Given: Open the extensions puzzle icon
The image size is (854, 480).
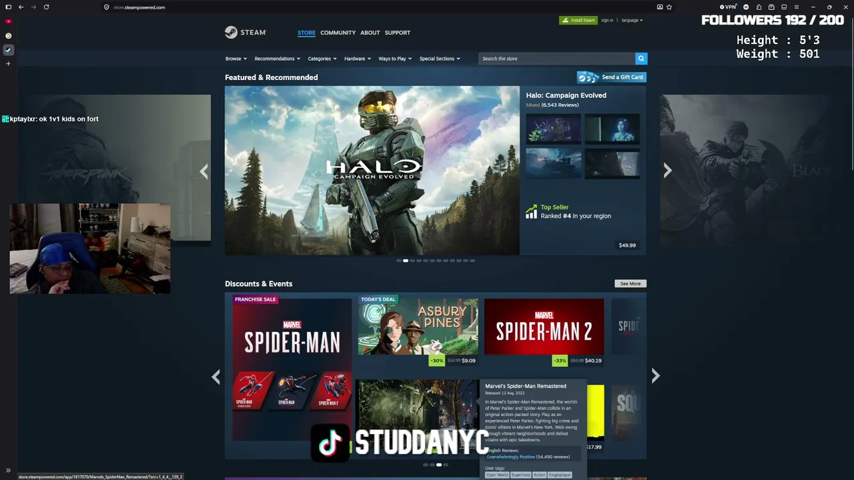Looking at the screenshot, I should coord(759,7).
